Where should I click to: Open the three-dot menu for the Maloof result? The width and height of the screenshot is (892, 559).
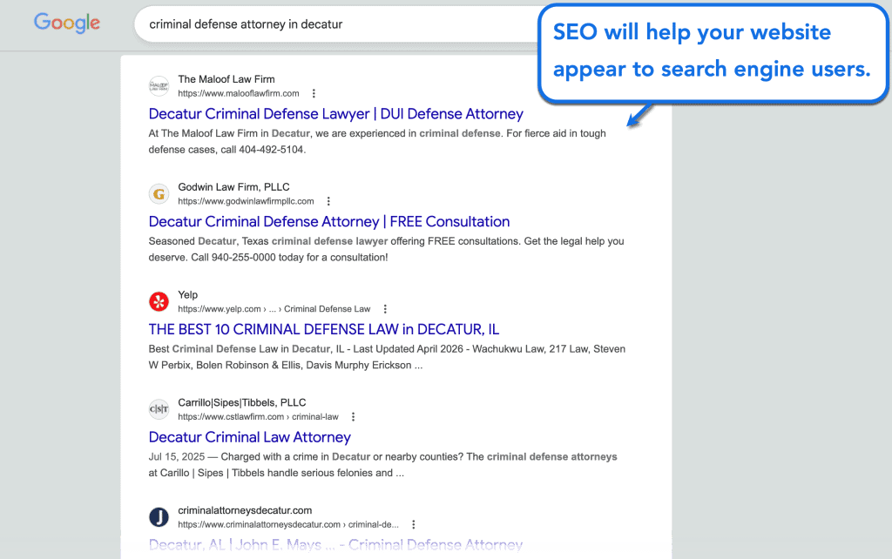click(x=314, y=93)
